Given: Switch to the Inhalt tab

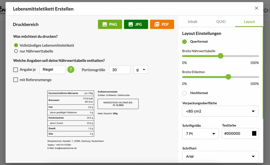Looking at the screenshot, I should pyautogui.click(x=193, y=22).
